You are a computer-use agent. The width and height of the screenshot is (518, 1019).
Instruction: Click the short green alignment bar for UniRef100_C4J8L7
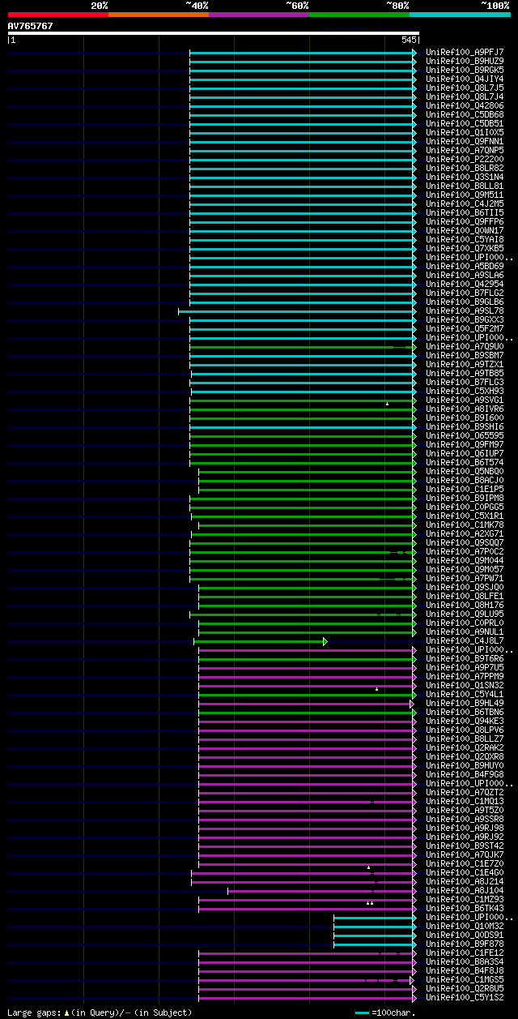(x=258, y=640)
